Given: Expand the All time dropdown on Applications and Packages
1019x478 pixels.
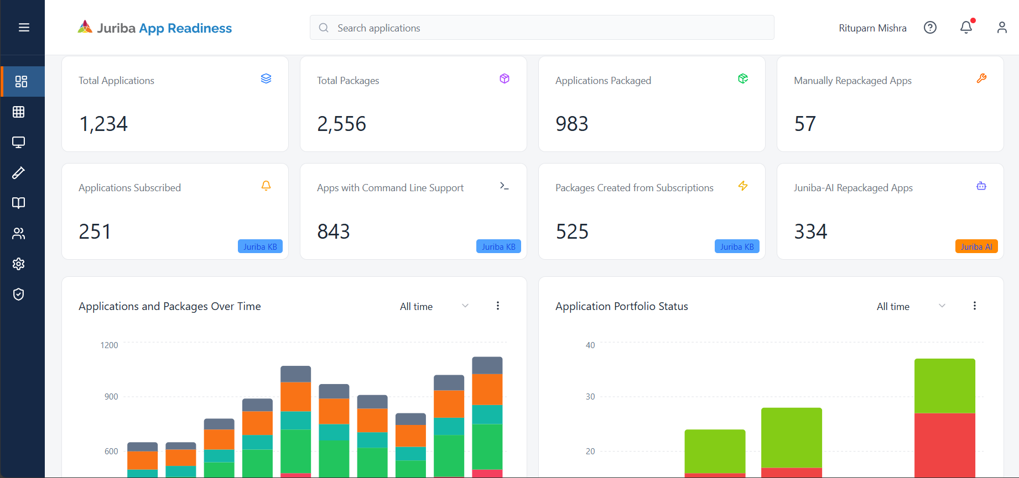Looking at the screenshot, I should (434, 306).
